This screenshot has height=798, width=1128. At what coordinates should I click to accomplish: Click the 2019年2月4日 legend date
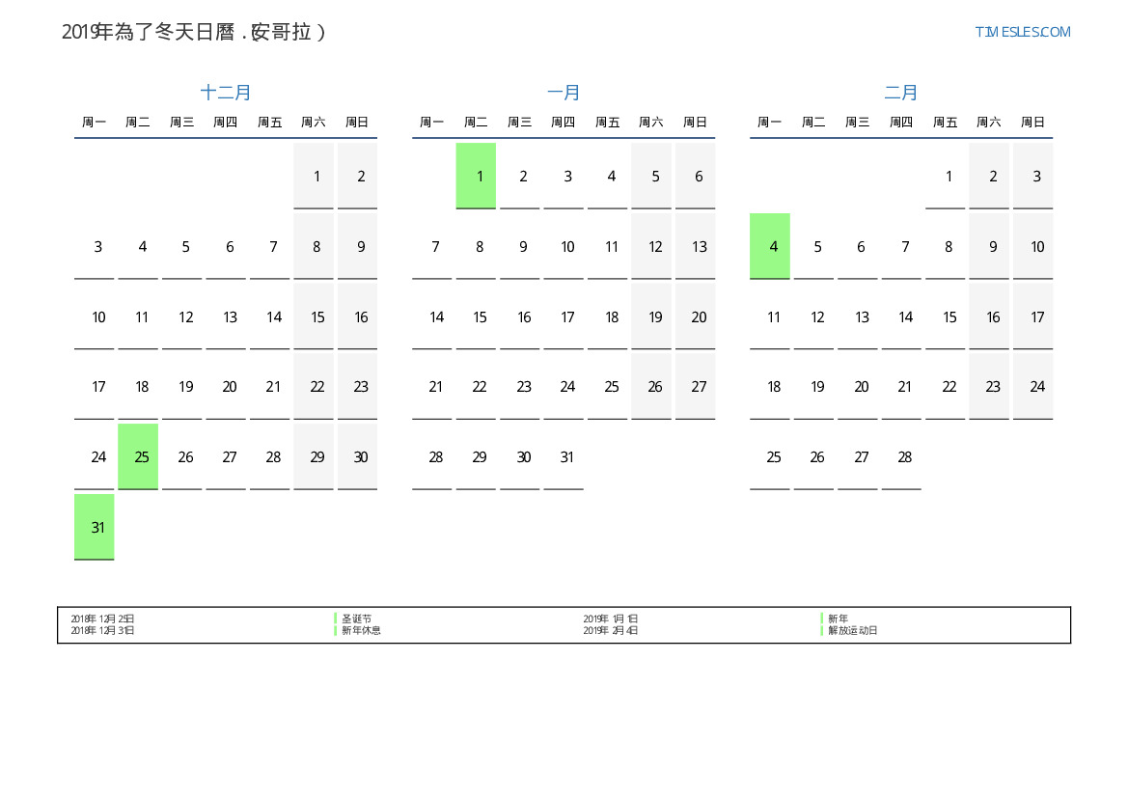610,630
